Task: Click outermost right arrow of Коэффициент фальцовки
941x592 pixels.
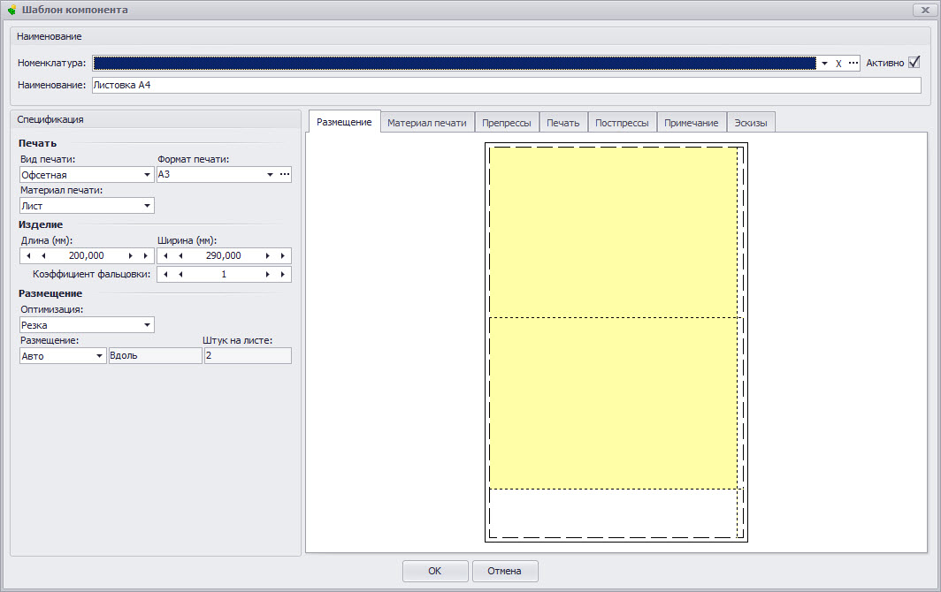Action: (283, 275)
